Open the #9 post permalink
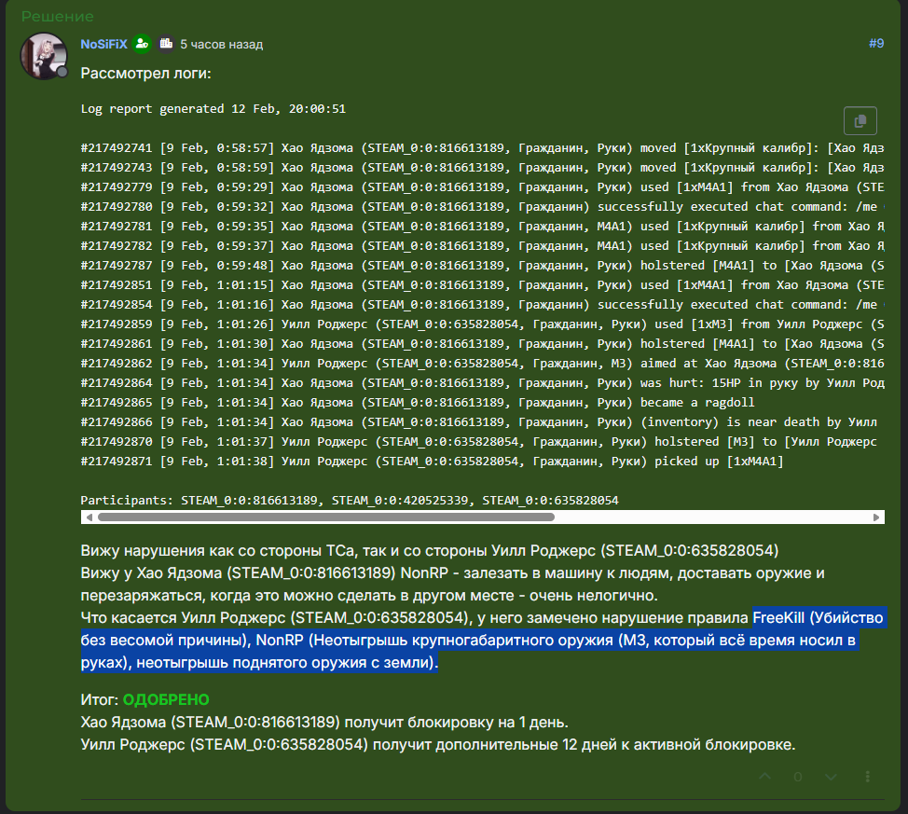The width and height of the screenshot is (908, 814). click(875, 43)
